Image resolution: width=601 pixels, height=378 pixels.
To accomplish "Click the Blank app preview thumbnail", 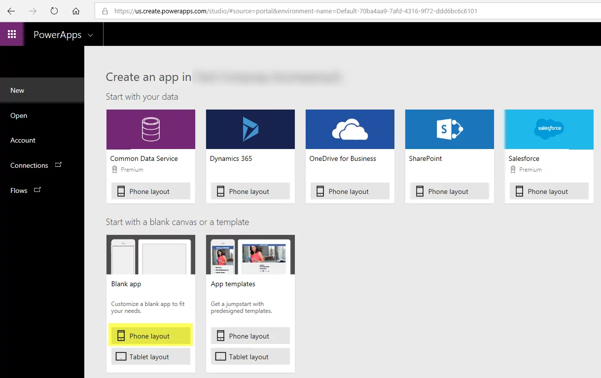I will pos(151,255).
